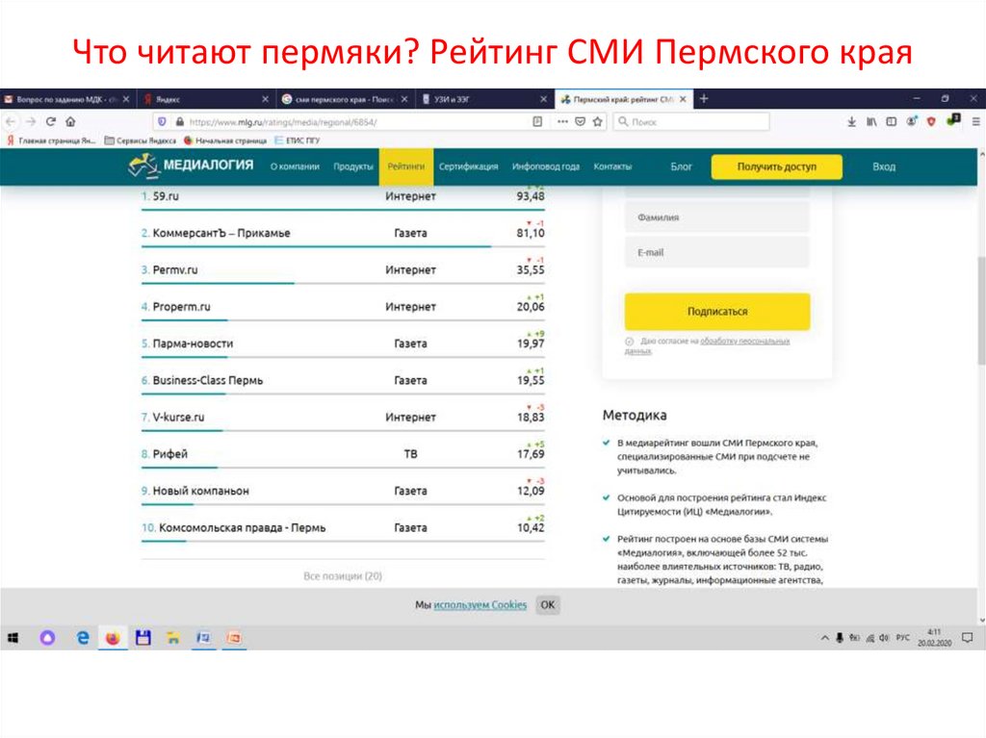The image size is (986, 738).
Task: Open the purple Alice assistant taskbar icon
Action: click(47, 638)
